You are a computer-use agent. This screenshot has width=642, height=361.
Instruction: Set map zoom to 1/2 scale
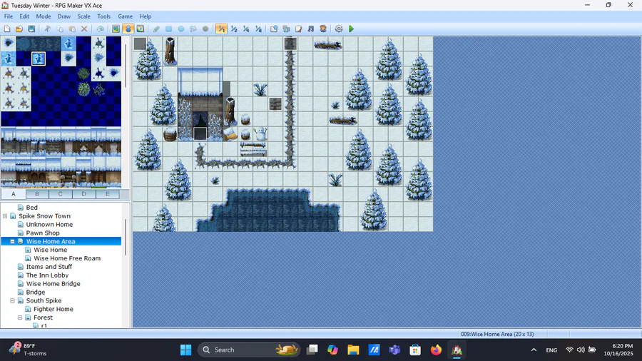234,29
